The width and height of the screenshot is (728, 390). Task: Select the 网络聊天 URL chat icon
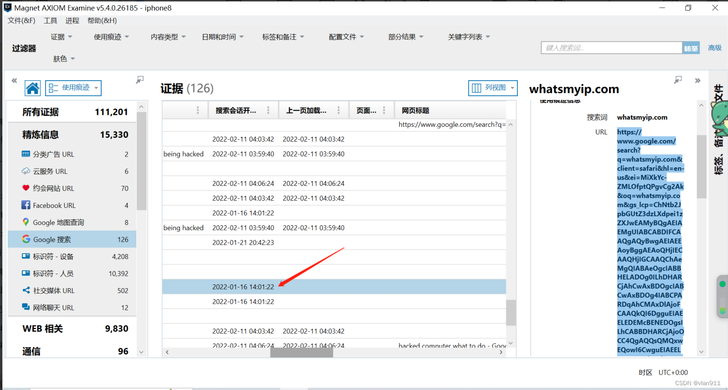tap(26, 307)
